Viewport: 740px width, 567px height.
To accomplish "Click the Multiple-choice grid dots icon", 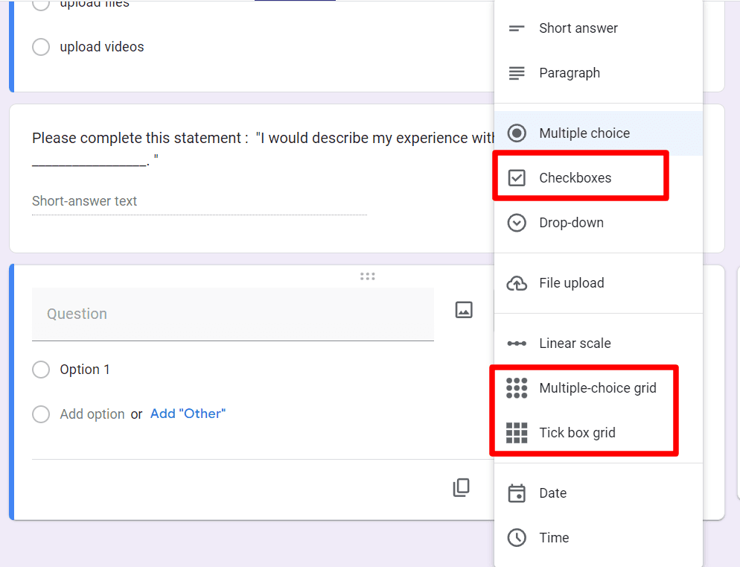I will [x=517, y=388].
